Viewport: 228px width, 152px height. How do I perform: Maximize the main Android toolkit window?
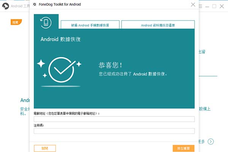214,6
